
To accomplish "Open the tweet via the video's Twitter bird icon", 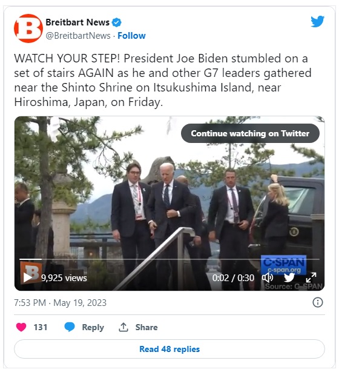I will 289,277.
